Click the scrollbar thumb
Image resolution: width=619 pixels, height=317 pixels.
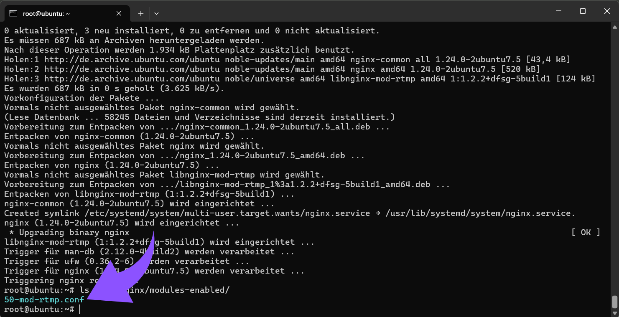tap(614, 302)
